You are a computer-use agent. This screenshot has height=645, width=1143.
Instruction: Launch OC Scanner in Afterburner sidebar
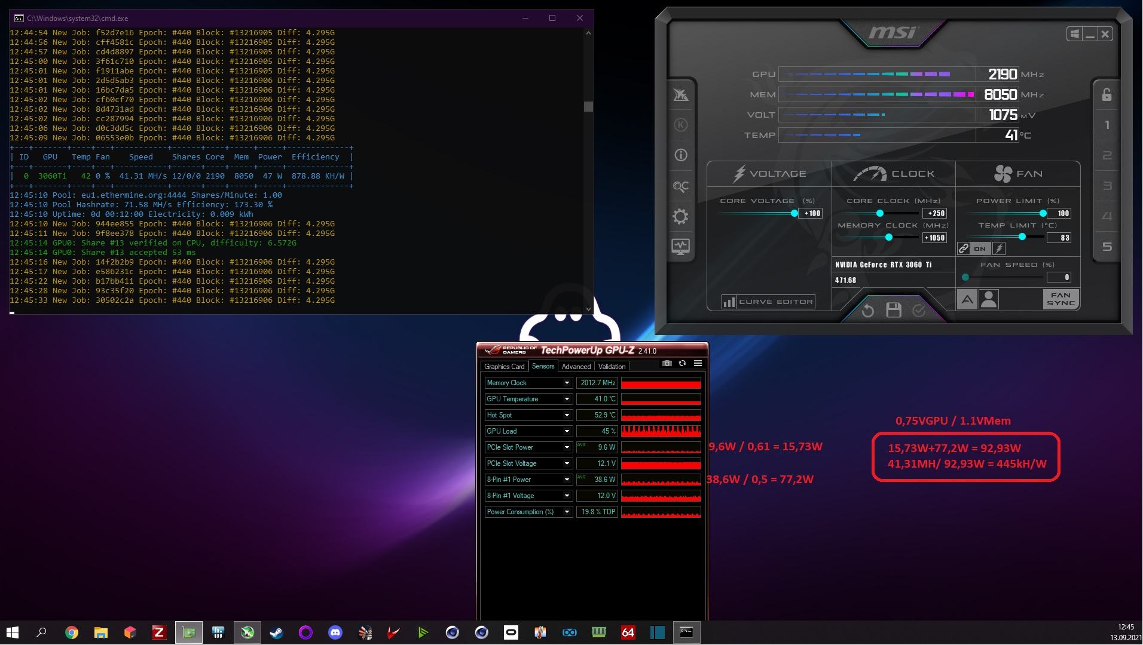(681, 186)
